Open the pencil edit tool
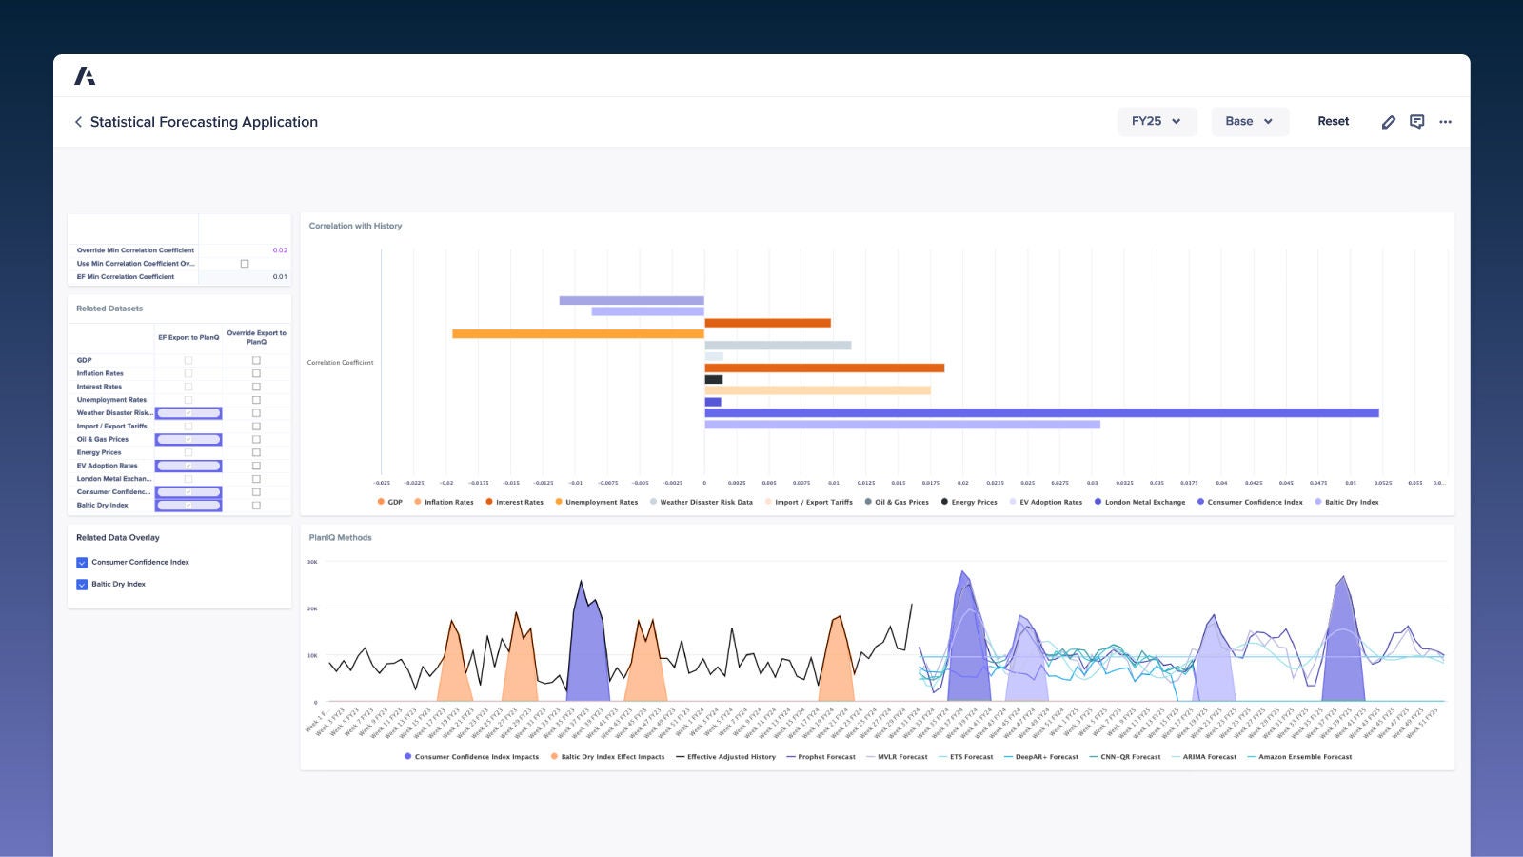Image resolution: width=1523 pixels, height=857 pixels. 1388,122
